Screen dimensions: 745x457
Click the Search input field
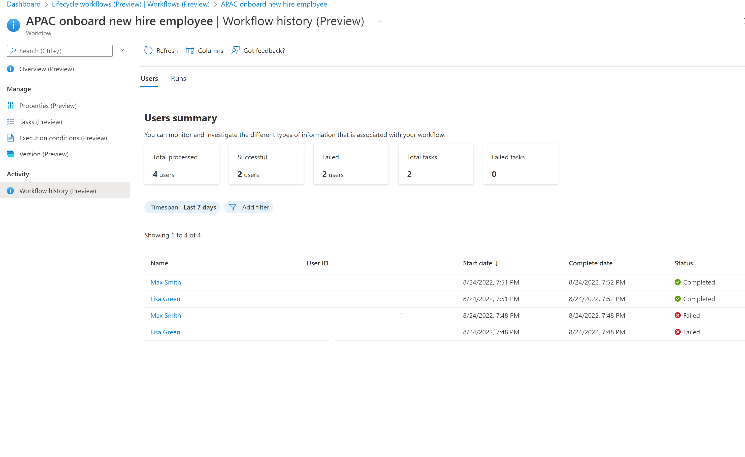click(60, 50)
